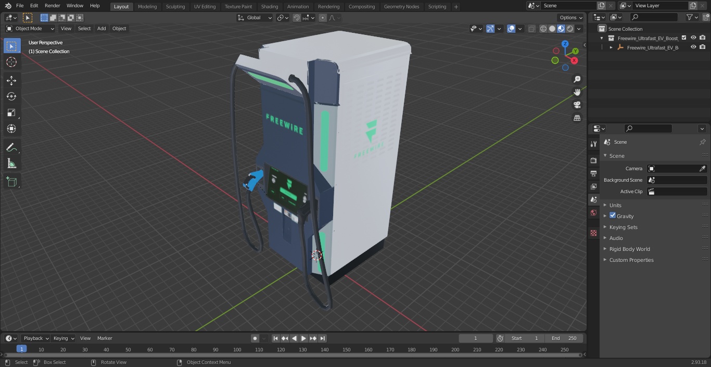Hide Freewire_Ultrafast_EV_Boost collection in viewport

tap(693, 37)
